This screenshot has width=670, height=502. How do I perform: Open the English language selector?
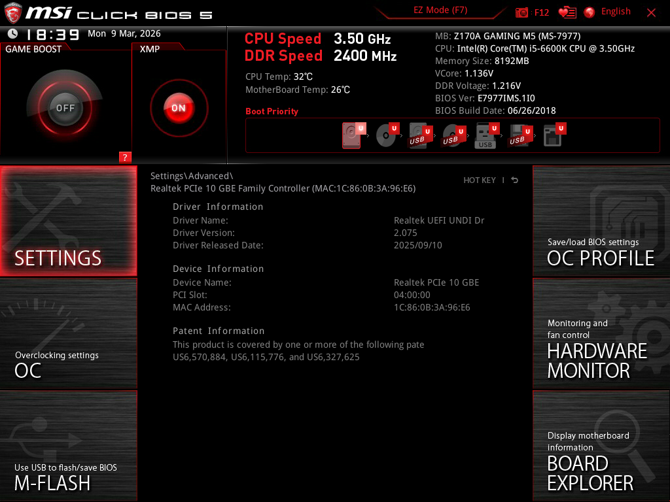616,12
